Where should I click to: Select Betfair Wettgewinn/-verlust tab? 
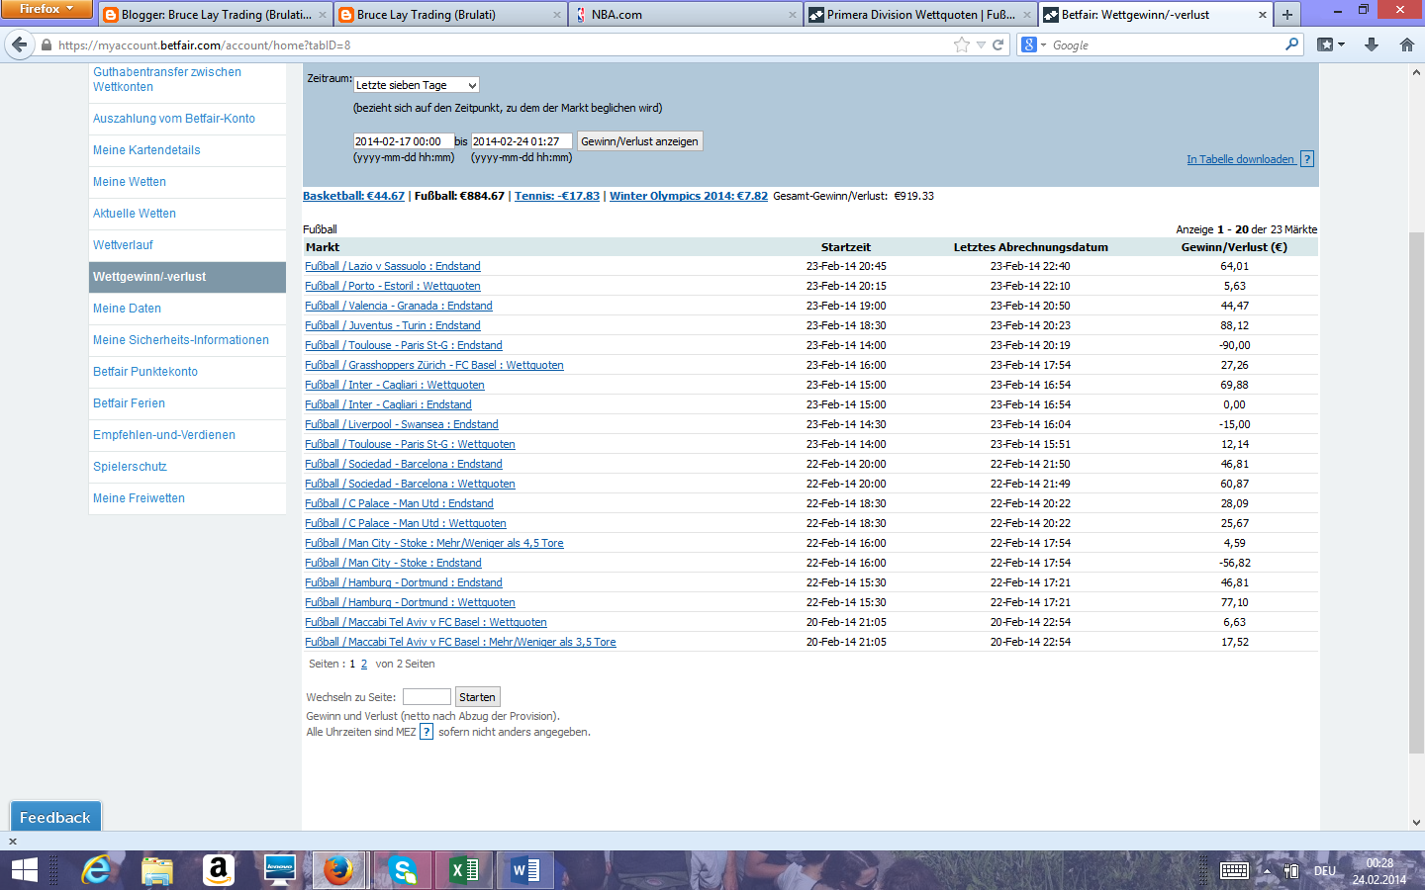[x=1156, y=15]
